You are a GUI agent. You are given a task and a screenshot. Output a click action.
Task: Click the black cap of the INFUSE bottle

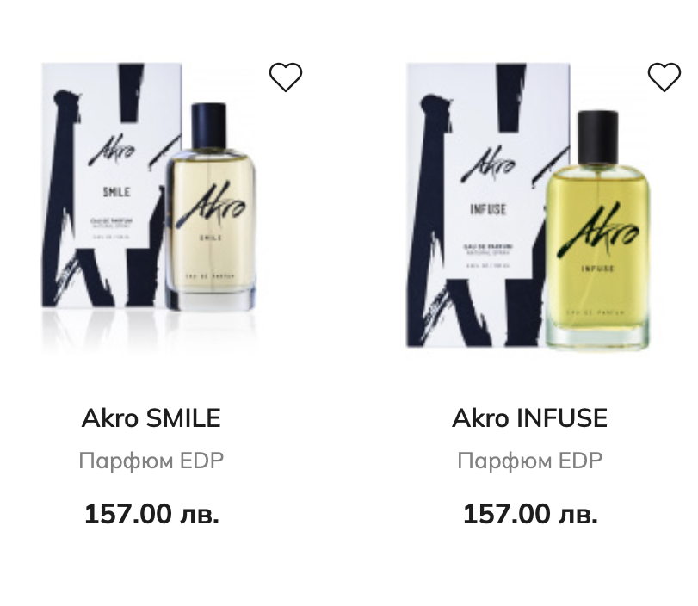(597, 137)
